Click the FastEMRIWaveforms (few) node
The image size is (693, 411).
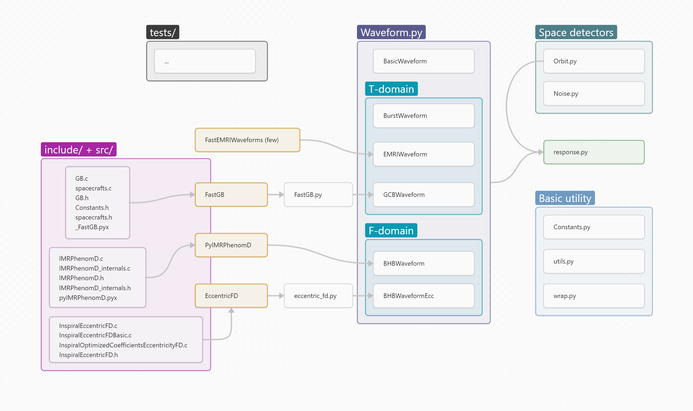pyautogui.click(x=247, y=140)
